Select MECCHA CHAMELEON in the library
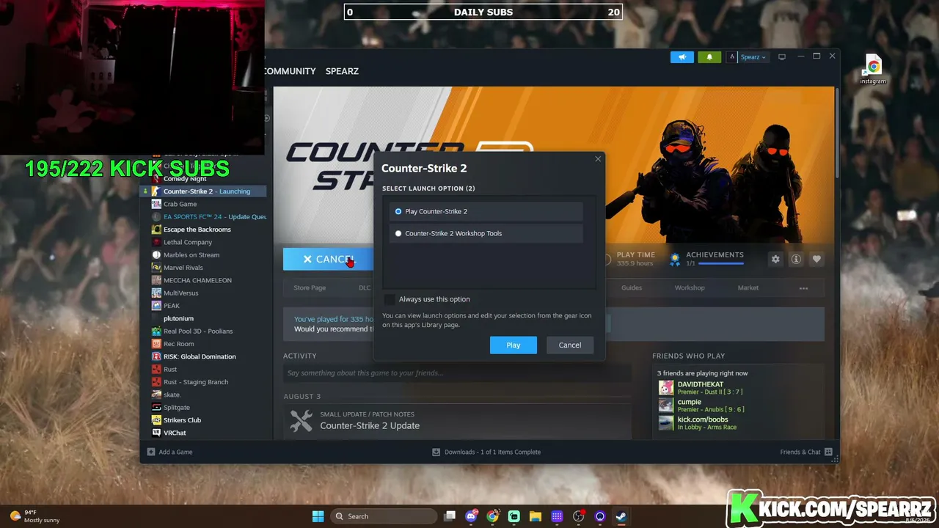The image size is (939, 528). (x=197, y=280)
